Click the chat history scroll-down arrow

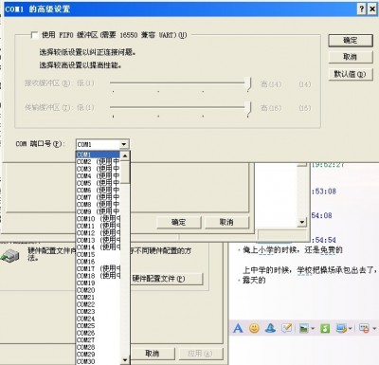point(302,222)
